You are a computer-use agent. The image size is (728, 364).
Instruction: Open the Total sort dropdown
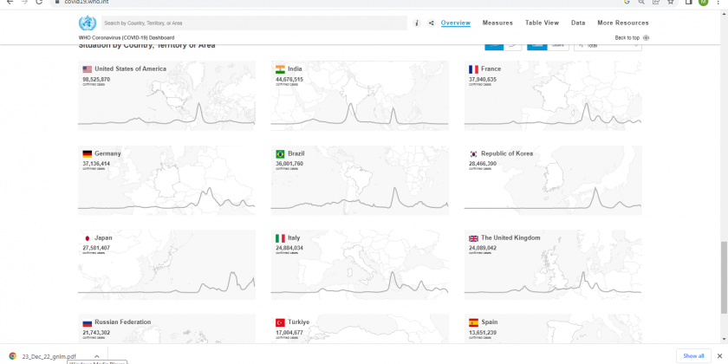pos(607,45)
